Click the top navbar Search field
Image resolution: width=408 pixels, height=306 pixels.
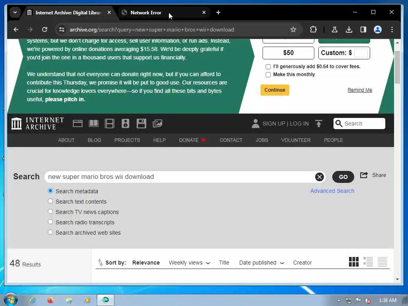(x=359, y=124)
